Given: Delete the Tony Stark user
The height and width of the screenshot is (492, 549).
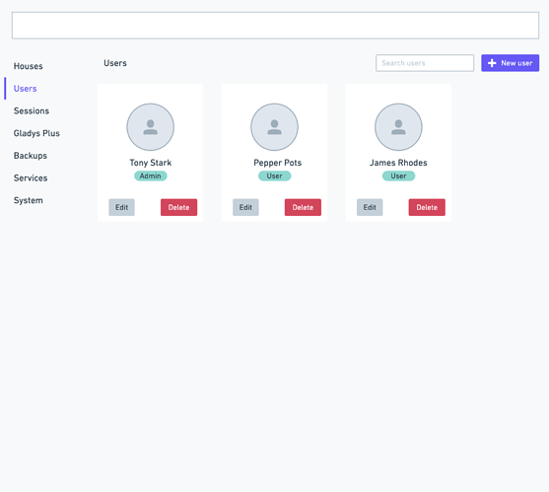Looking at the screenshot, I should [178, 207].
